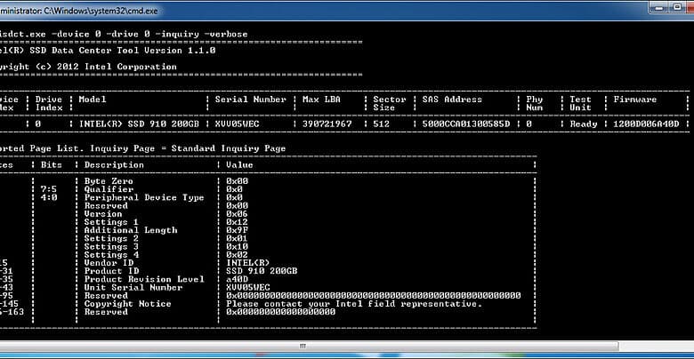The image size is (694, 359).
Task: Click the Byte Zero description
Action: point(109,181)
